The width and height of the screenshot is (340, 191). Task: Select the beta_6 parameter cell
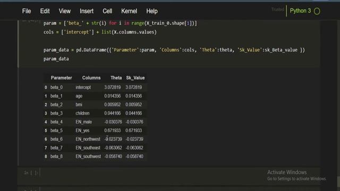[x=57, y=139]
